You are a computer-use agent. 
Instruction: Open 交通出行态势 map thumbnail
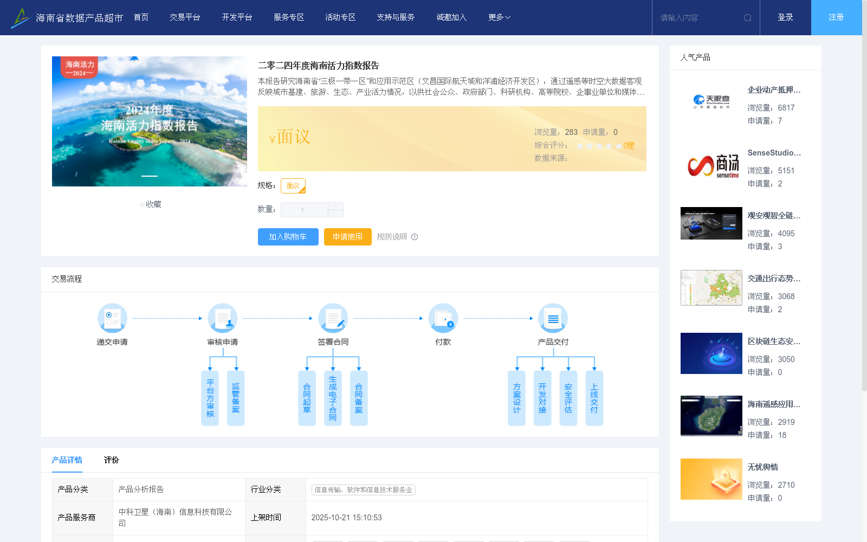(x=711, y=288)
